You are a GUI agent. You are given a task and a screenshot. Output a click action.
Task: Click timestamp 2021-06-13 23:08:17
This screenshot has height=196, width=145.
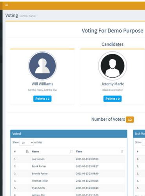pyautogui.click(x=87, y=166)
